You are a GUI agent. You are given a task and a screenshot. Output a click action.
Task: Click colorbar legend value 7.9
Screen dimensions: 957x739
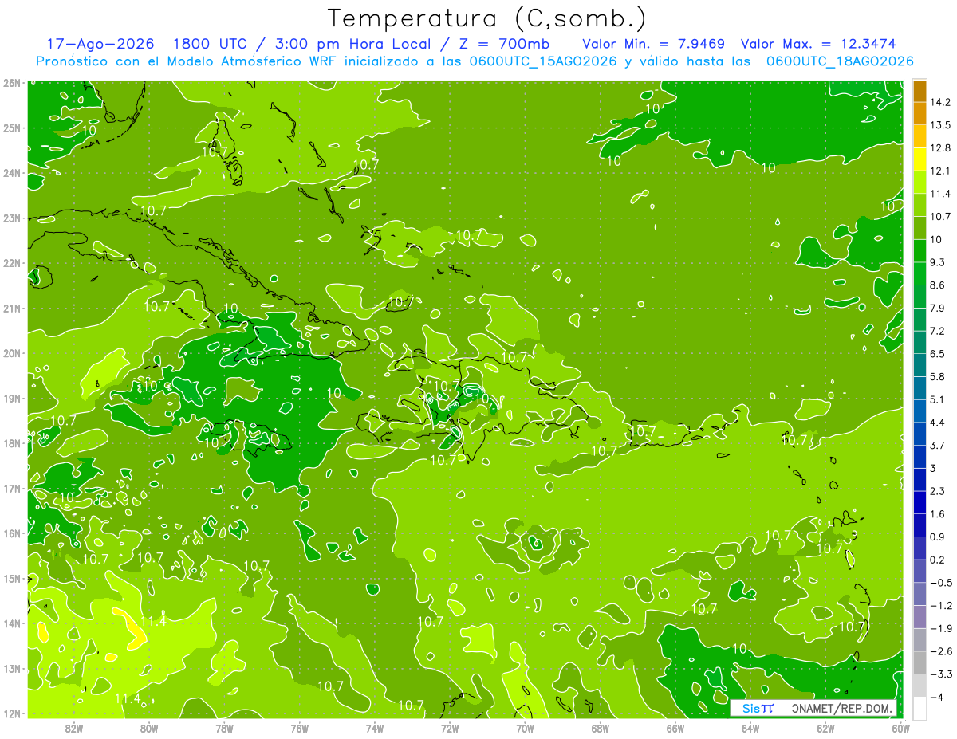click(939, 309)
